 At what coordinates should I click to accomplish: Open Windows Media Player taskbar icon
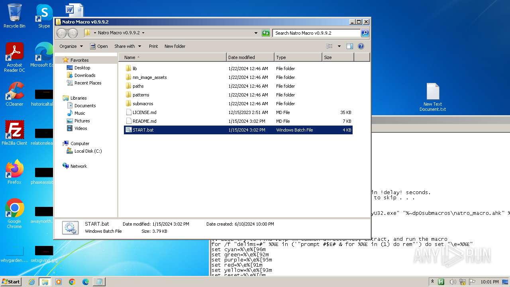point(59,282)
